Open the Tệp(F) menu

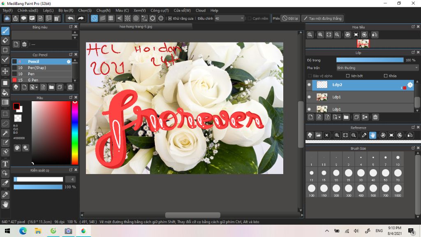pos(7,10)
